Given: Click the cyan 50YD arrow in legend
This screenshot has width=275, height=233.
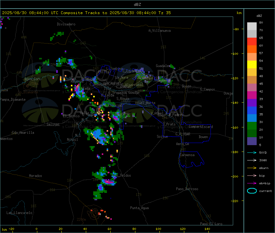Looking at the screenshot, I should click(x=252, y=152).
